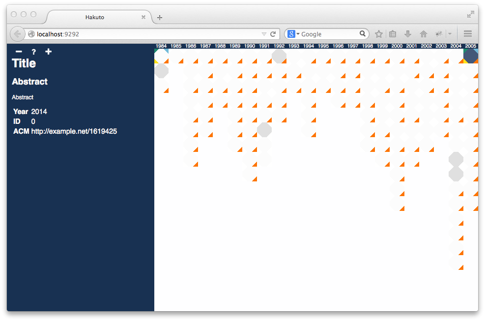Click the minus zoom-out icon
Viewport: 485px width, 321px height.
pos(19,52)
